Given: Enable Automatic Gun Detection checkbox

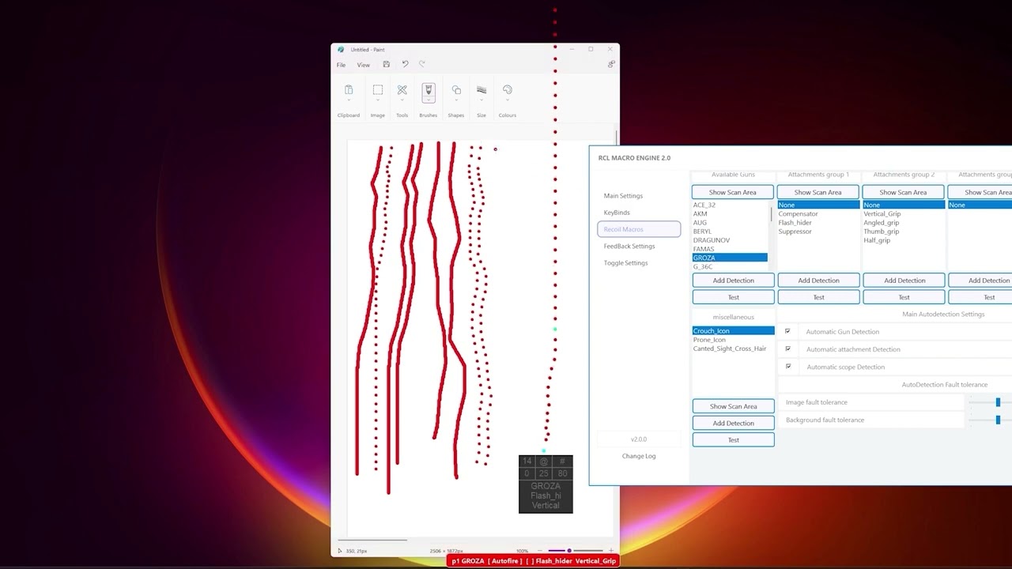Looking at the screenshot, I should pos(787,331).
